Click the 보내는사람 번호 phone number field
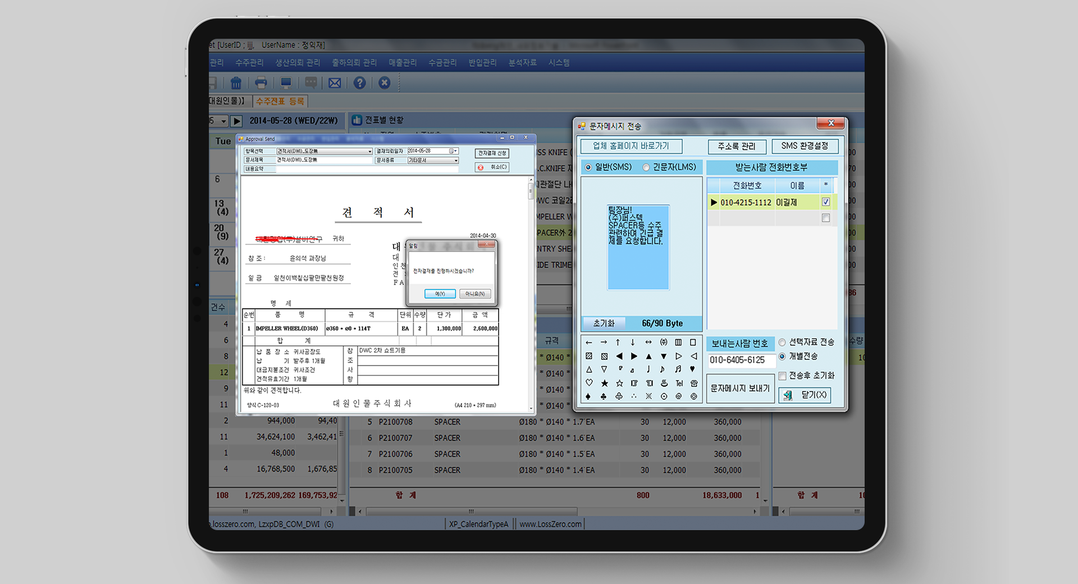Screen dimensions: 1078x584 pos(741,360)
